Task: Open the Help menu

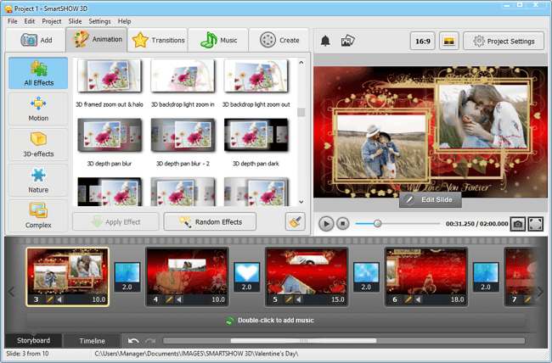Action: click(x=124, y=21)
